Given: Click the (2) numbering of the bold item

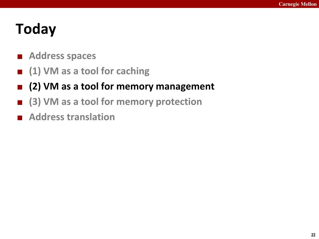Looking at the screenshot, I should click(x=35, y=87).
